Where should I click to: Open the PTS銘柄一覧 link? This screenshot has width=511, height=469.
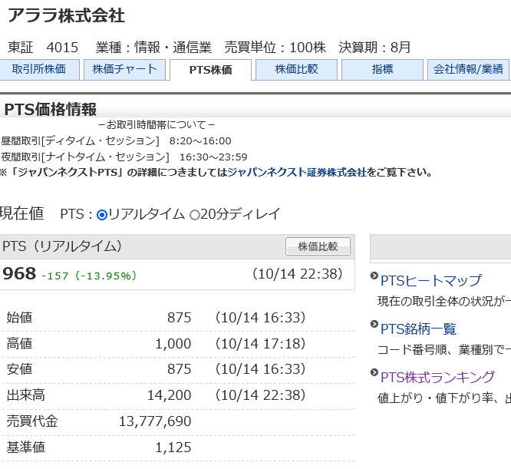click(x=418, y=329)
